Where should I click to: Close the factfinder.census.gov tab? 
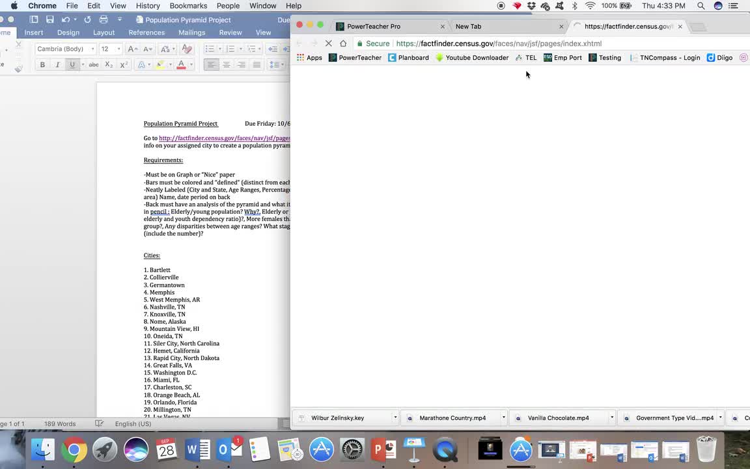(680, 26)
